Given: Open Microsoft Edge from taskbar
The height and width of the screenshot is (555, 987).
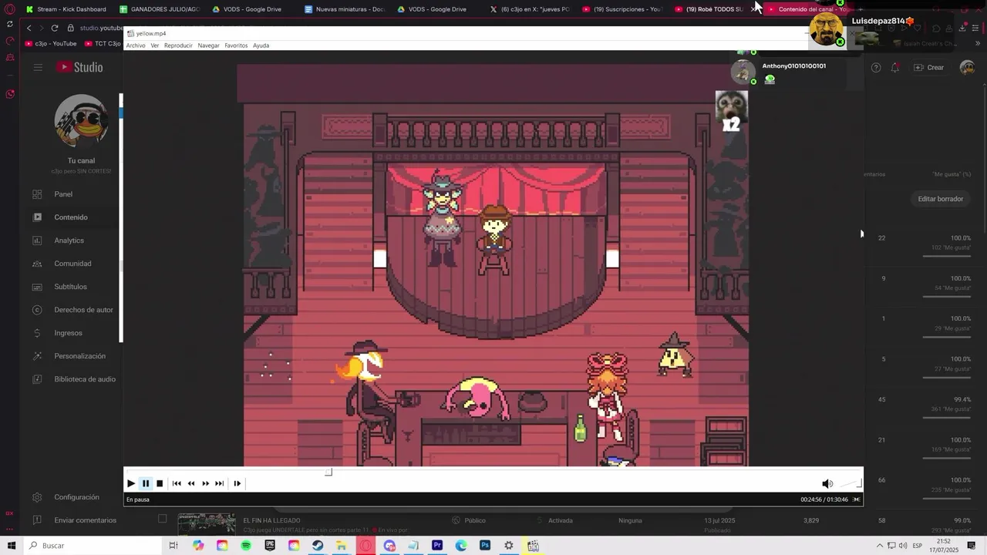Looking at the screenshot, I should click(x=461, y=546).
